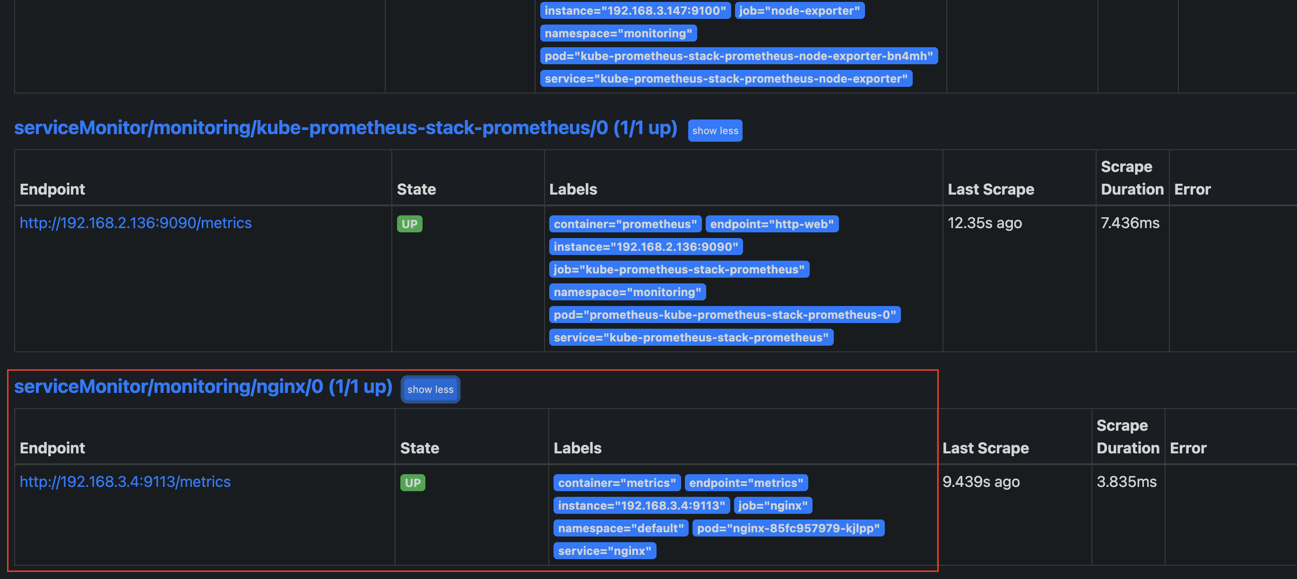Viewport: 1297px width, 579px height.
Task: Click the UP badge for the prometheus endpoint
Action: click(x=409, y=224)
